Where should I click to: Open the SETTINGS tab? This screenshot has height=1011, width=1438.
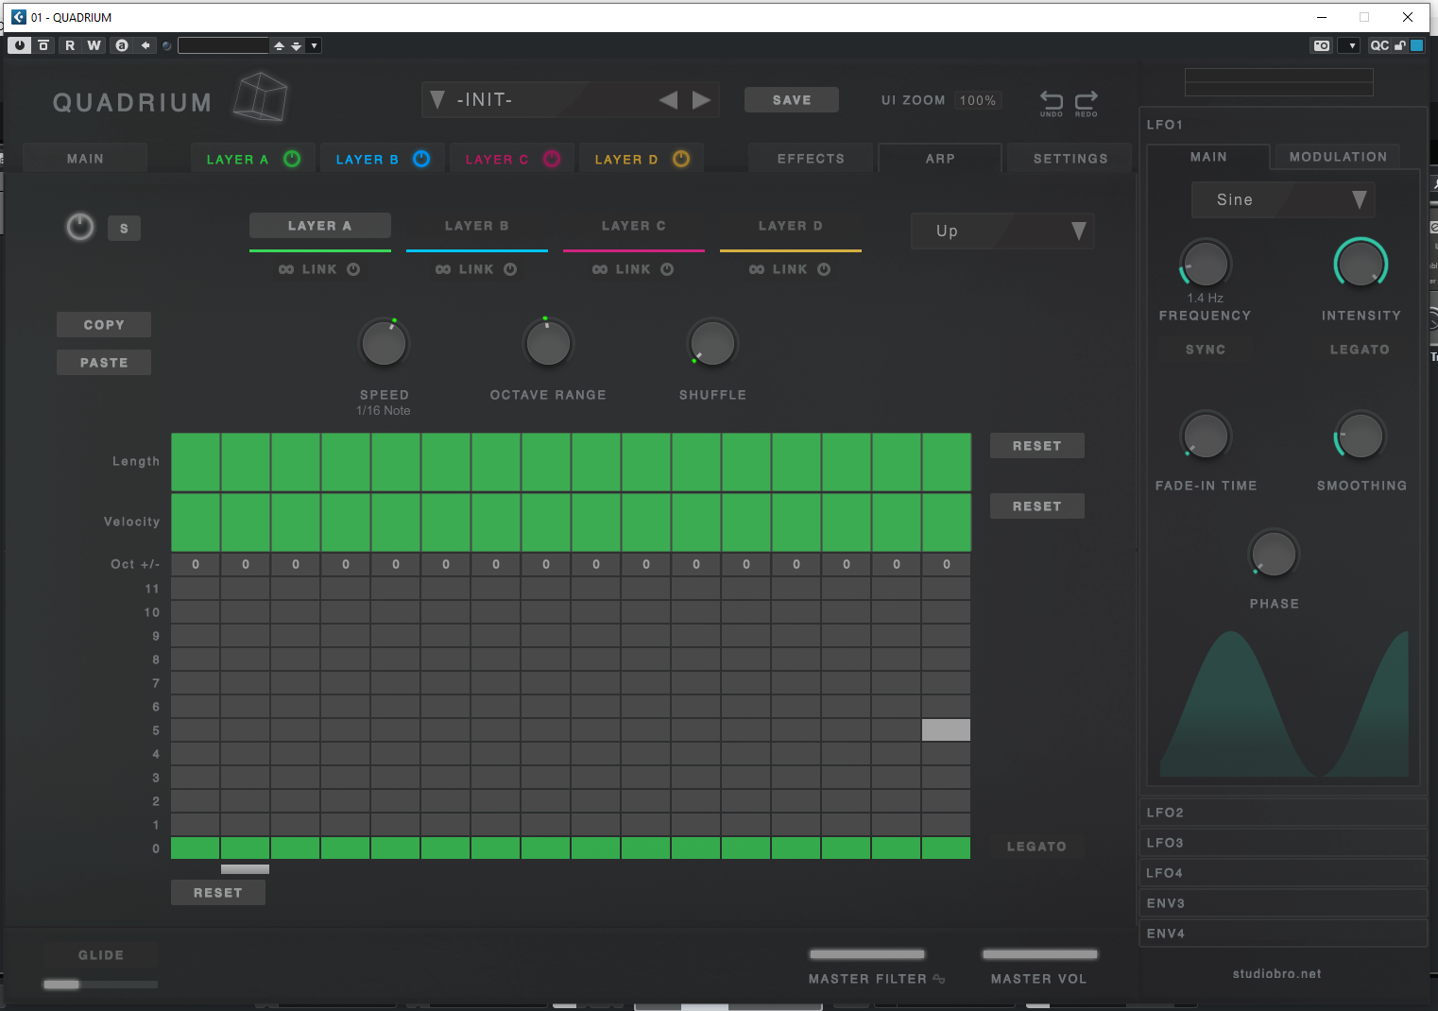tap(1070, 159)
